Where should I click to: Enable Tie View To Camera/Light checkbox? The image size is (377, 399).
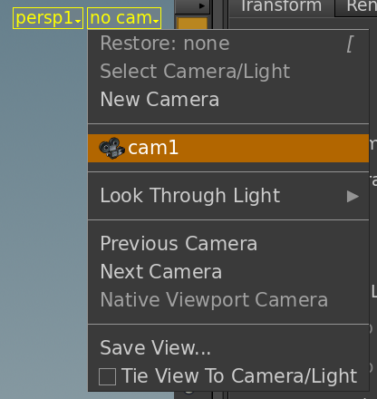pos(107,376)
